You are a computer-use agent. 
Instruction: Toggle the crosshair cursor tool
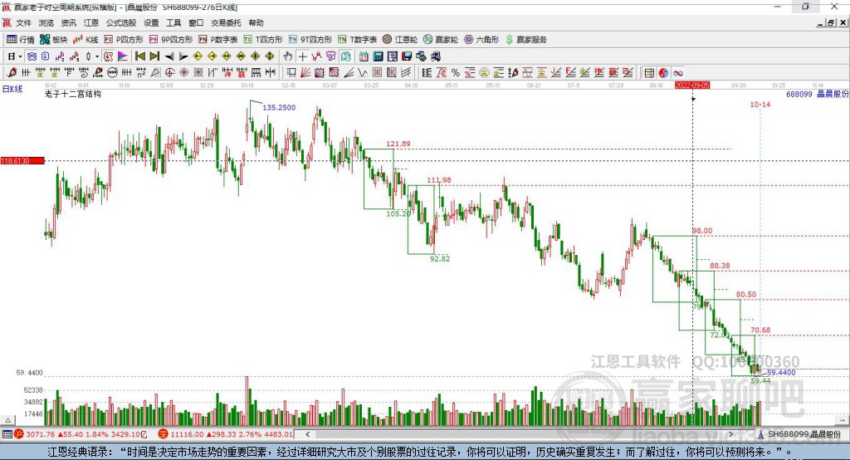302,56
